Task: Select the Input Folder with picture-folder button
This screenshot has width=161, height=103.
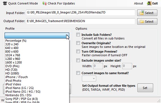Action: click(x=147, y=13)
